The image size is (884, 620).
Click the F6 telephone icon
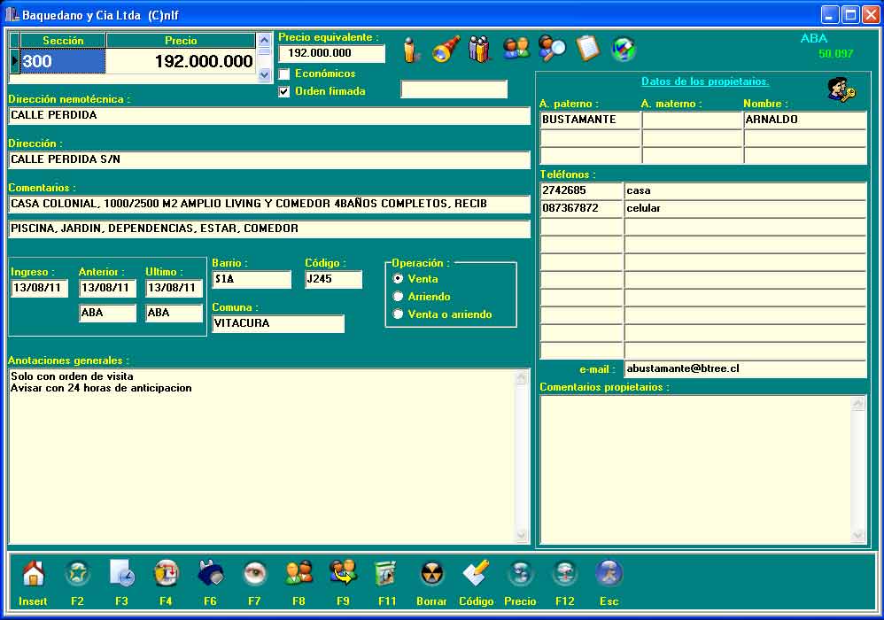click(210, 574)
